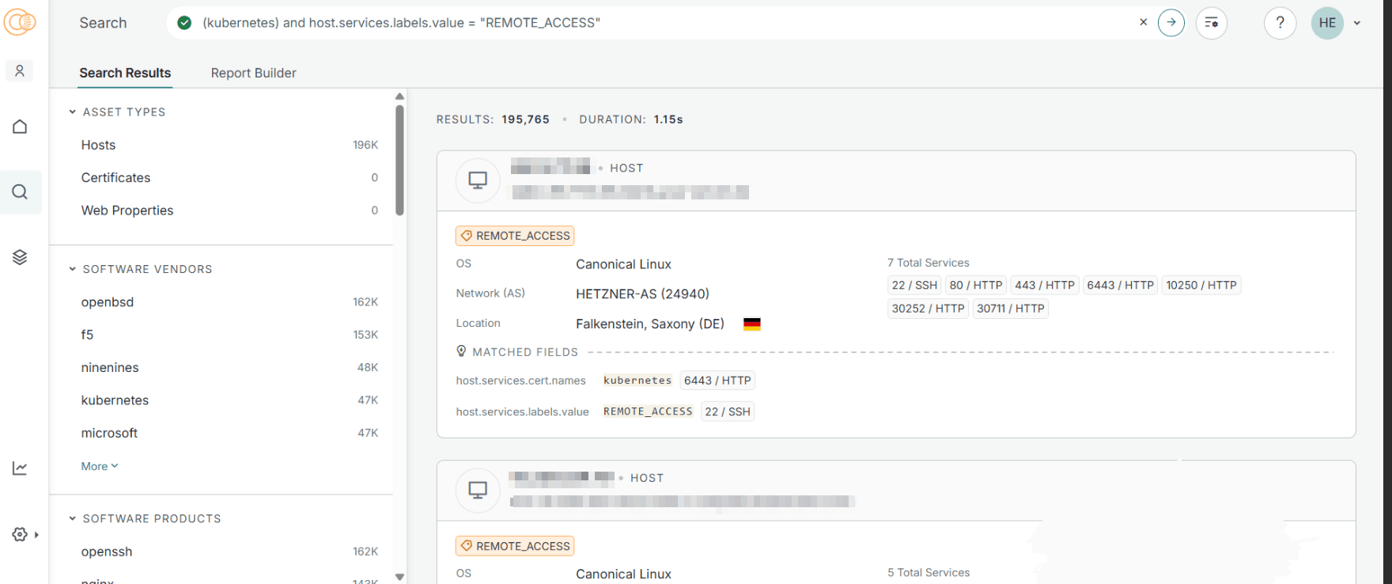Open the HE account menu dropdown
The image size is (1392, 584).
coord(1357,23)
